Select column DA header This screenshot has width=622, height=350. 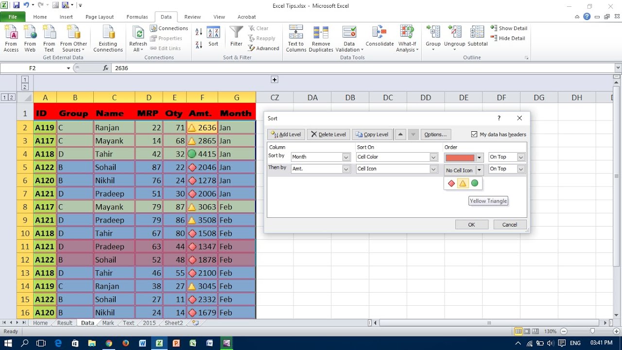point(312,97)
